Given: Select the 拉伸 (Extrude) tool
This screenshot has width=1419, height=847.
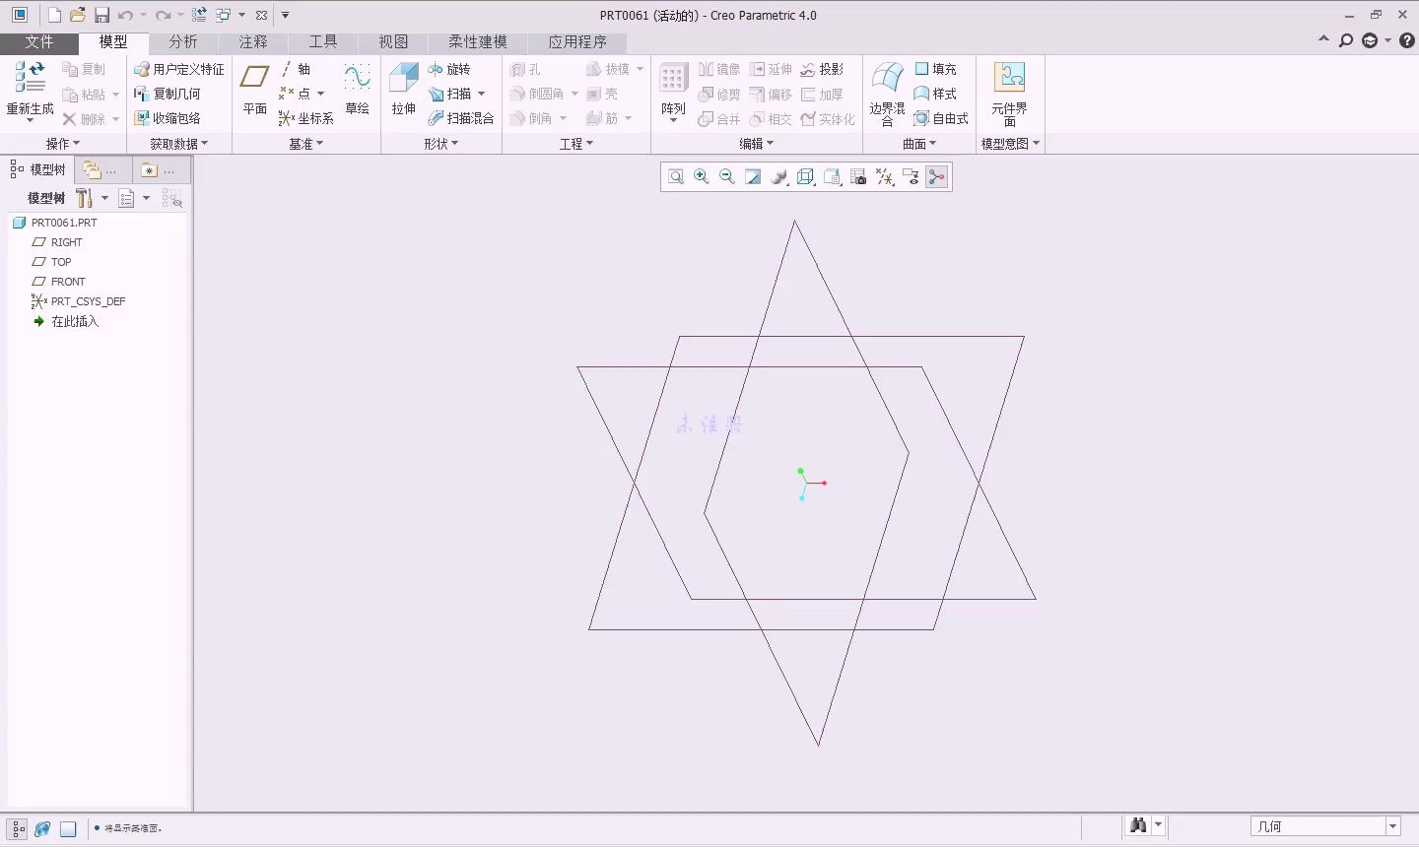Looking at the screenshot, I should click(x=403, y=94).
